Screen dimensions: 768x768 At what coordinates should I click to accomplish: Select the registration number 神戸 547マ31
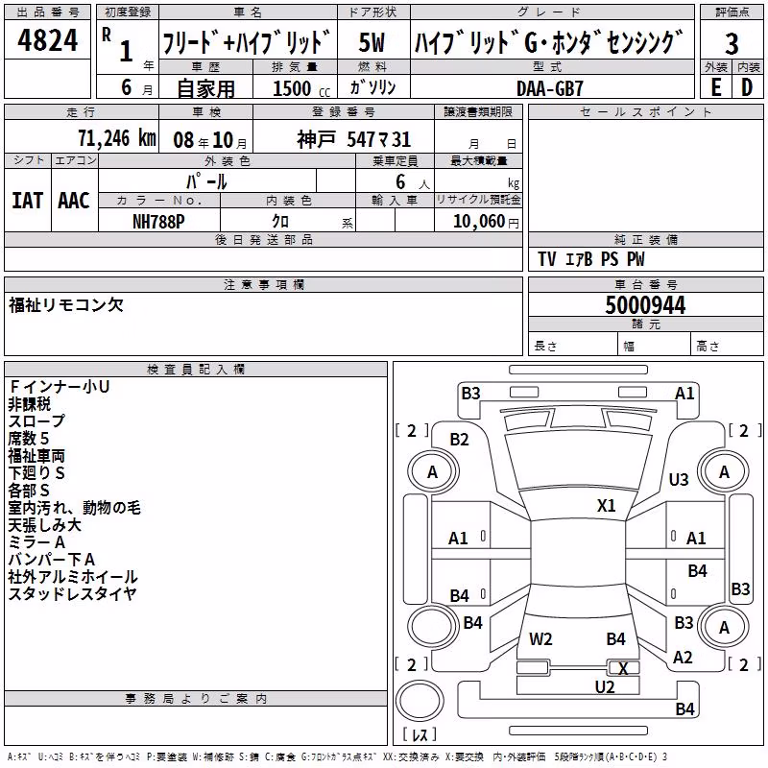(353, 139)
